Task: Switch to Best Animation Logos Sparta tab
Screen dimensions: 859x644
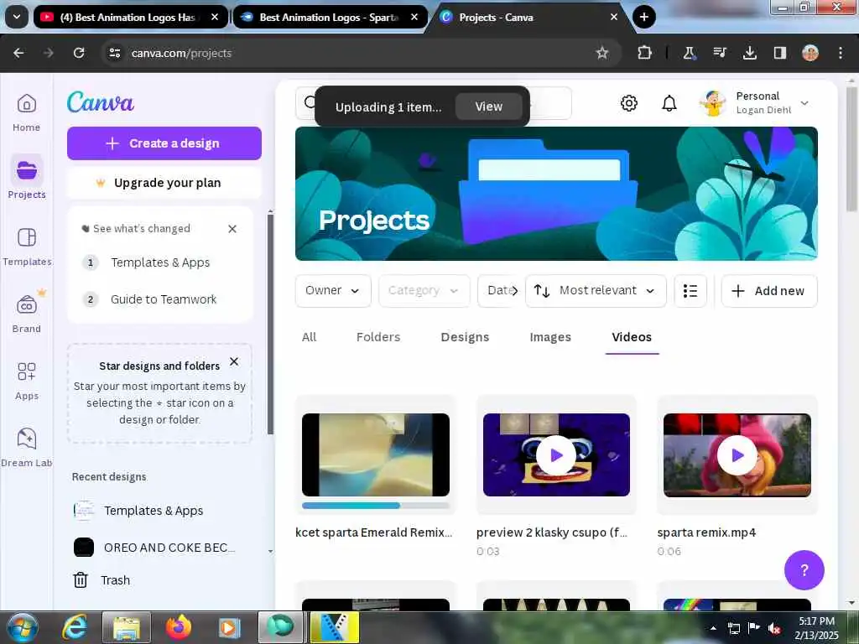Action: tap(331, 17)
